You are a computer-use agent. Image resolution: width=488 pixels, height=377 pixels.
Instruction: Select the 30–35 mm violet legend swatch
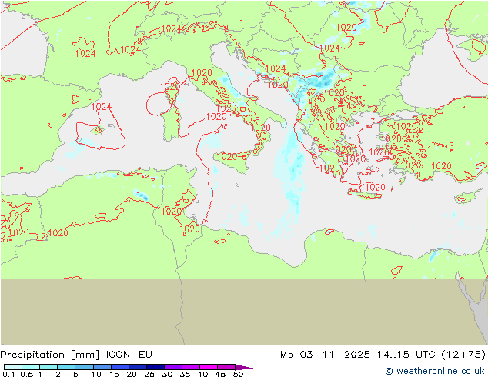[x=173, y=367]
